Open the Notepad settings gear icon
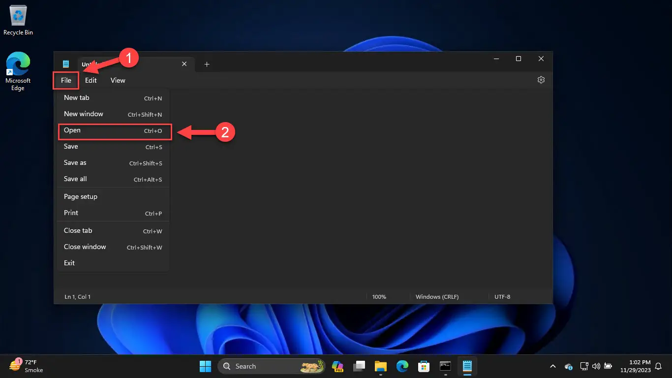The image size is (672, 378). pyautogui.click(x=541, y=80)
